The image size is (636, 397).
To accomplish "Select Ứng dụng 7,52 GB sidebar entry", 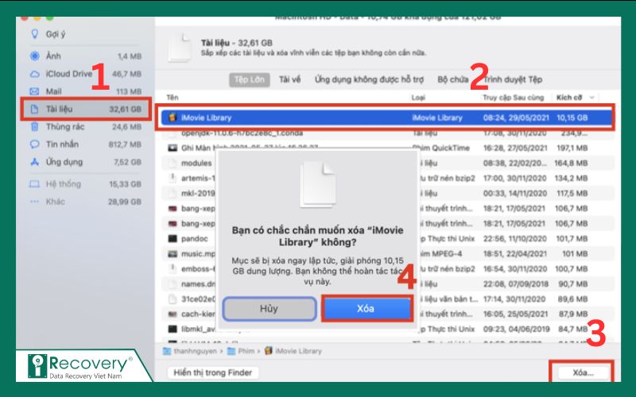I will pyautogui.click(x=86, y=162).
